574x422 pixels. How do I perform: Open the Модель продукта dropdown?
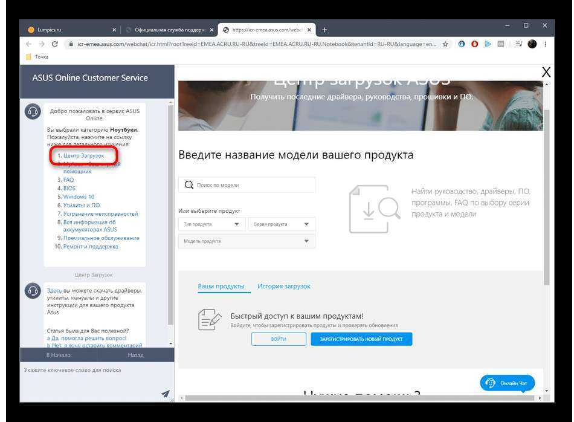tap(246, 241)
